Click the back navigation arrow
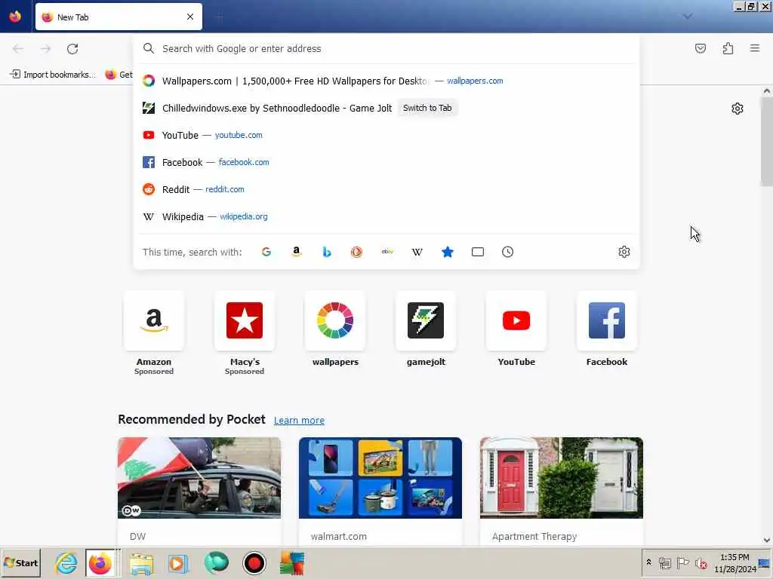The image size is (773, 579). (18, 49)
